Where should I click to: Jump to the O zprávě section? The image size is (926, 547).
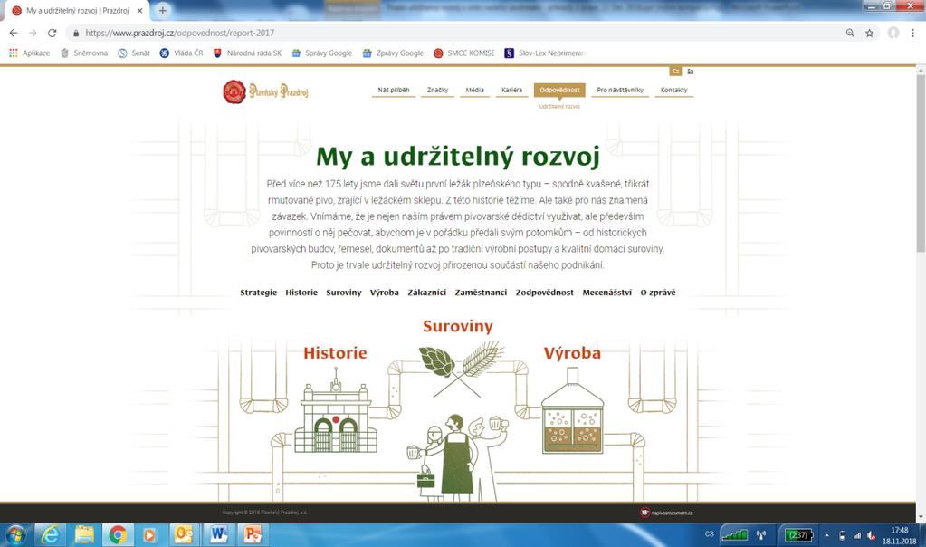pyautogui.click(x=658, y=293)
